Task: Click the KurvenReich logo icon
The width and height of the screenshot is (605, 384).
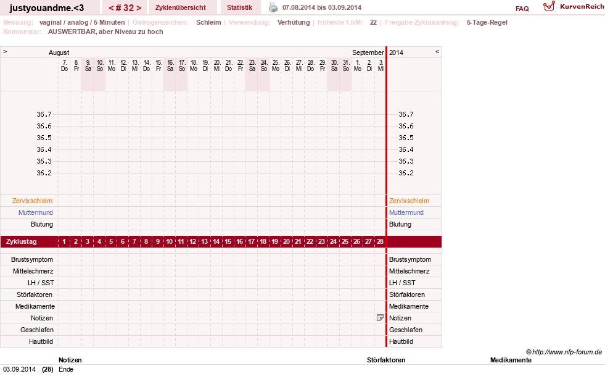Action: (x=549, y=7)
